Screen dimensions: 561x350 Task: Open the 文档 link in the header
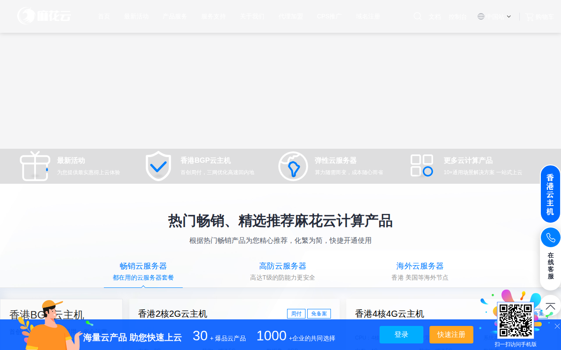coord(435,17)
